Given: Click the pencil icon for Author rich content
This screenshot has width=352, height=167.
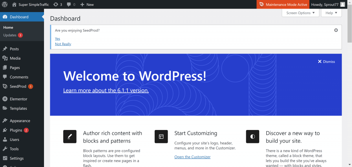Looking at the screenshot, I should click(x=70, y=136).
